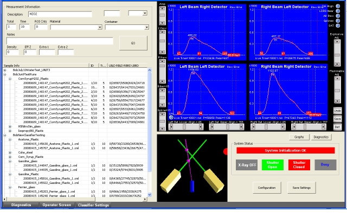Open the Classifier Settings tab

coord(94,205)
